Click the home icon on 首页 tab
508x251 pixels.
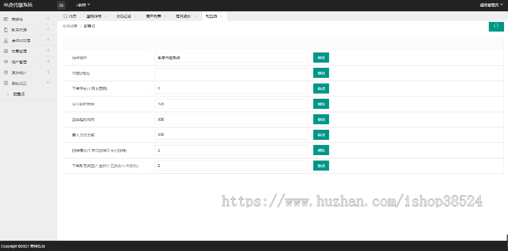point(65,16)
